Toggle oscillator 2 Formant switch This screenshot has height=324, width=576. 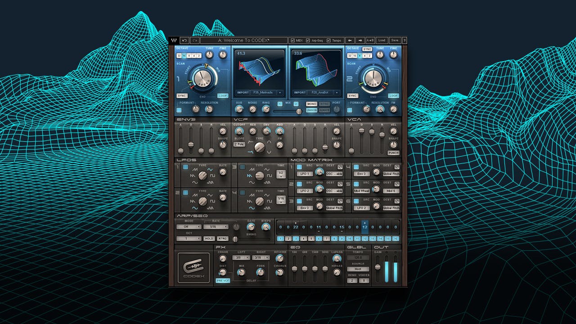click(x=349, y=110)
